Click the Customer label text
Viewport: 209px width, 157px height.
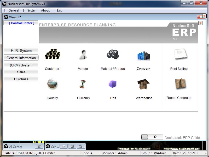(52, 69)
